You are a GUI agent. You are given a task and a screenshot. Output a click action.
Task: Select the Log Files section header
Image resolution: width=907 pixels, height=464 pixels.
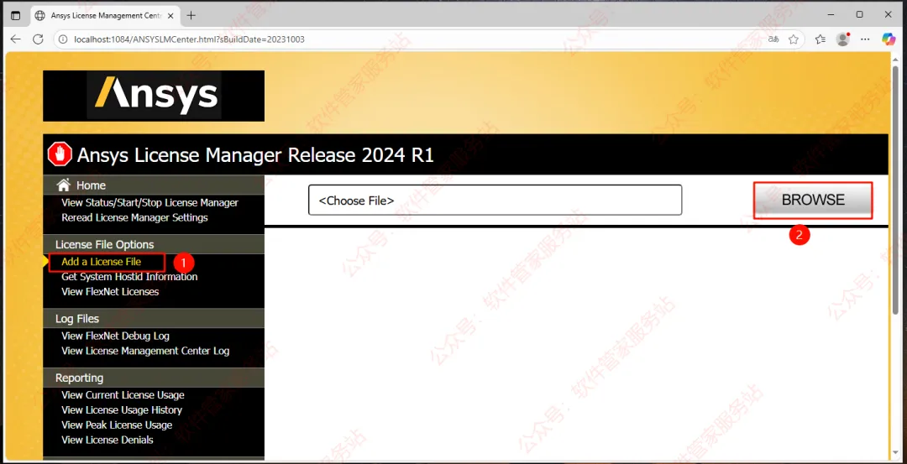[77, 318]
